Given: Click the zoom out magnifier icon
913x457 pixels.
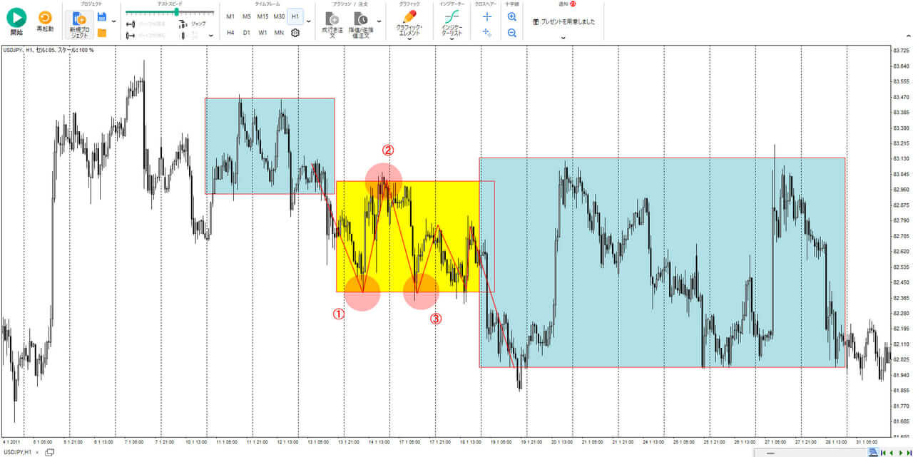Looking at the screenshot, I should coord(511,33).
